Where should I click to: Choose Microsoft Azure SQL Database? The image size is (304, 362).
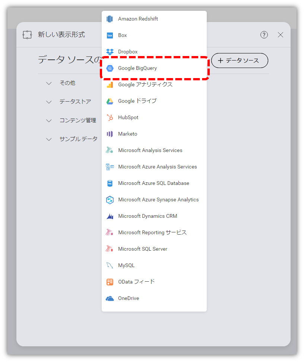click(154, 183)
